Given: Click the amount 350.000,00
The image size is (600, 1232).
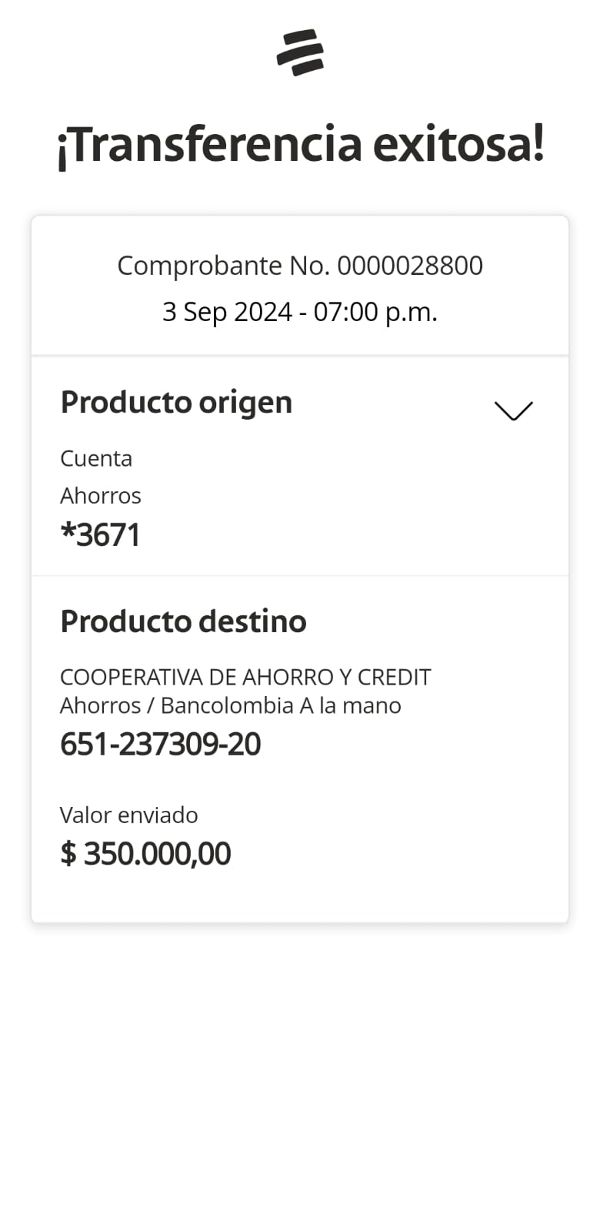Looking at the screenshot, I should 157,854.
